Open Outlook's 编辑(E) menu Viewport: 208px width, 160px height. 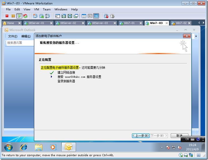click(x=26, y=36)
